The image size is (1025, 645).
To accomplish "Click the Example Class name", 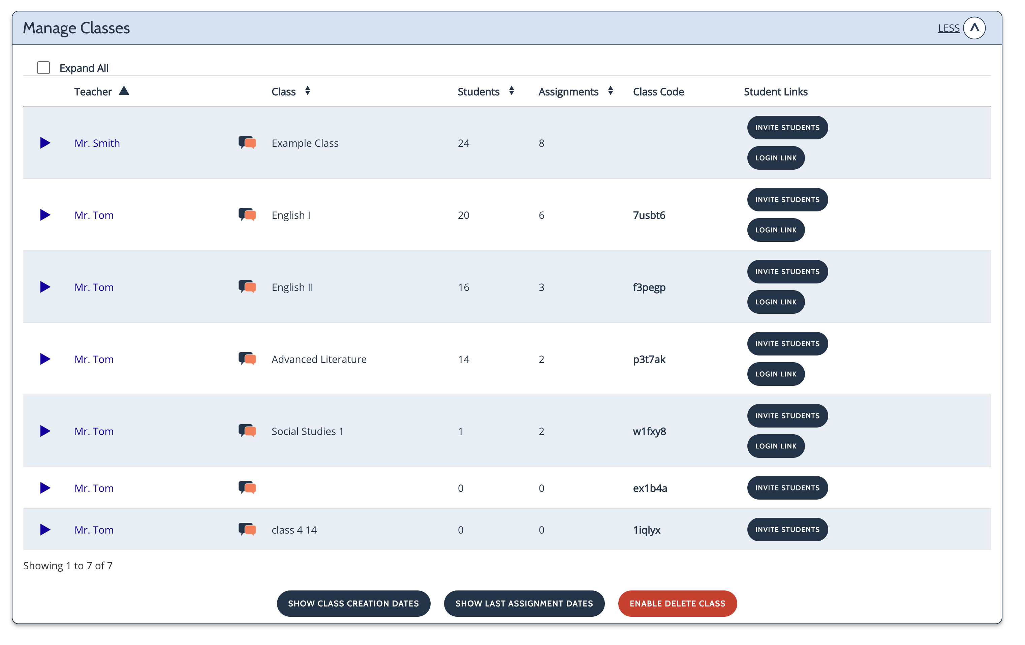I will (x=305, y=143).
